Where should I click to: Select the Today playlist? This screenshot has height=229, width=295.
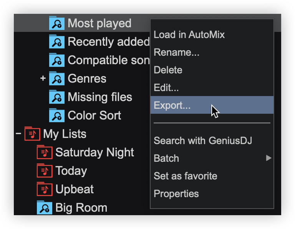click(x=71, y=171)
